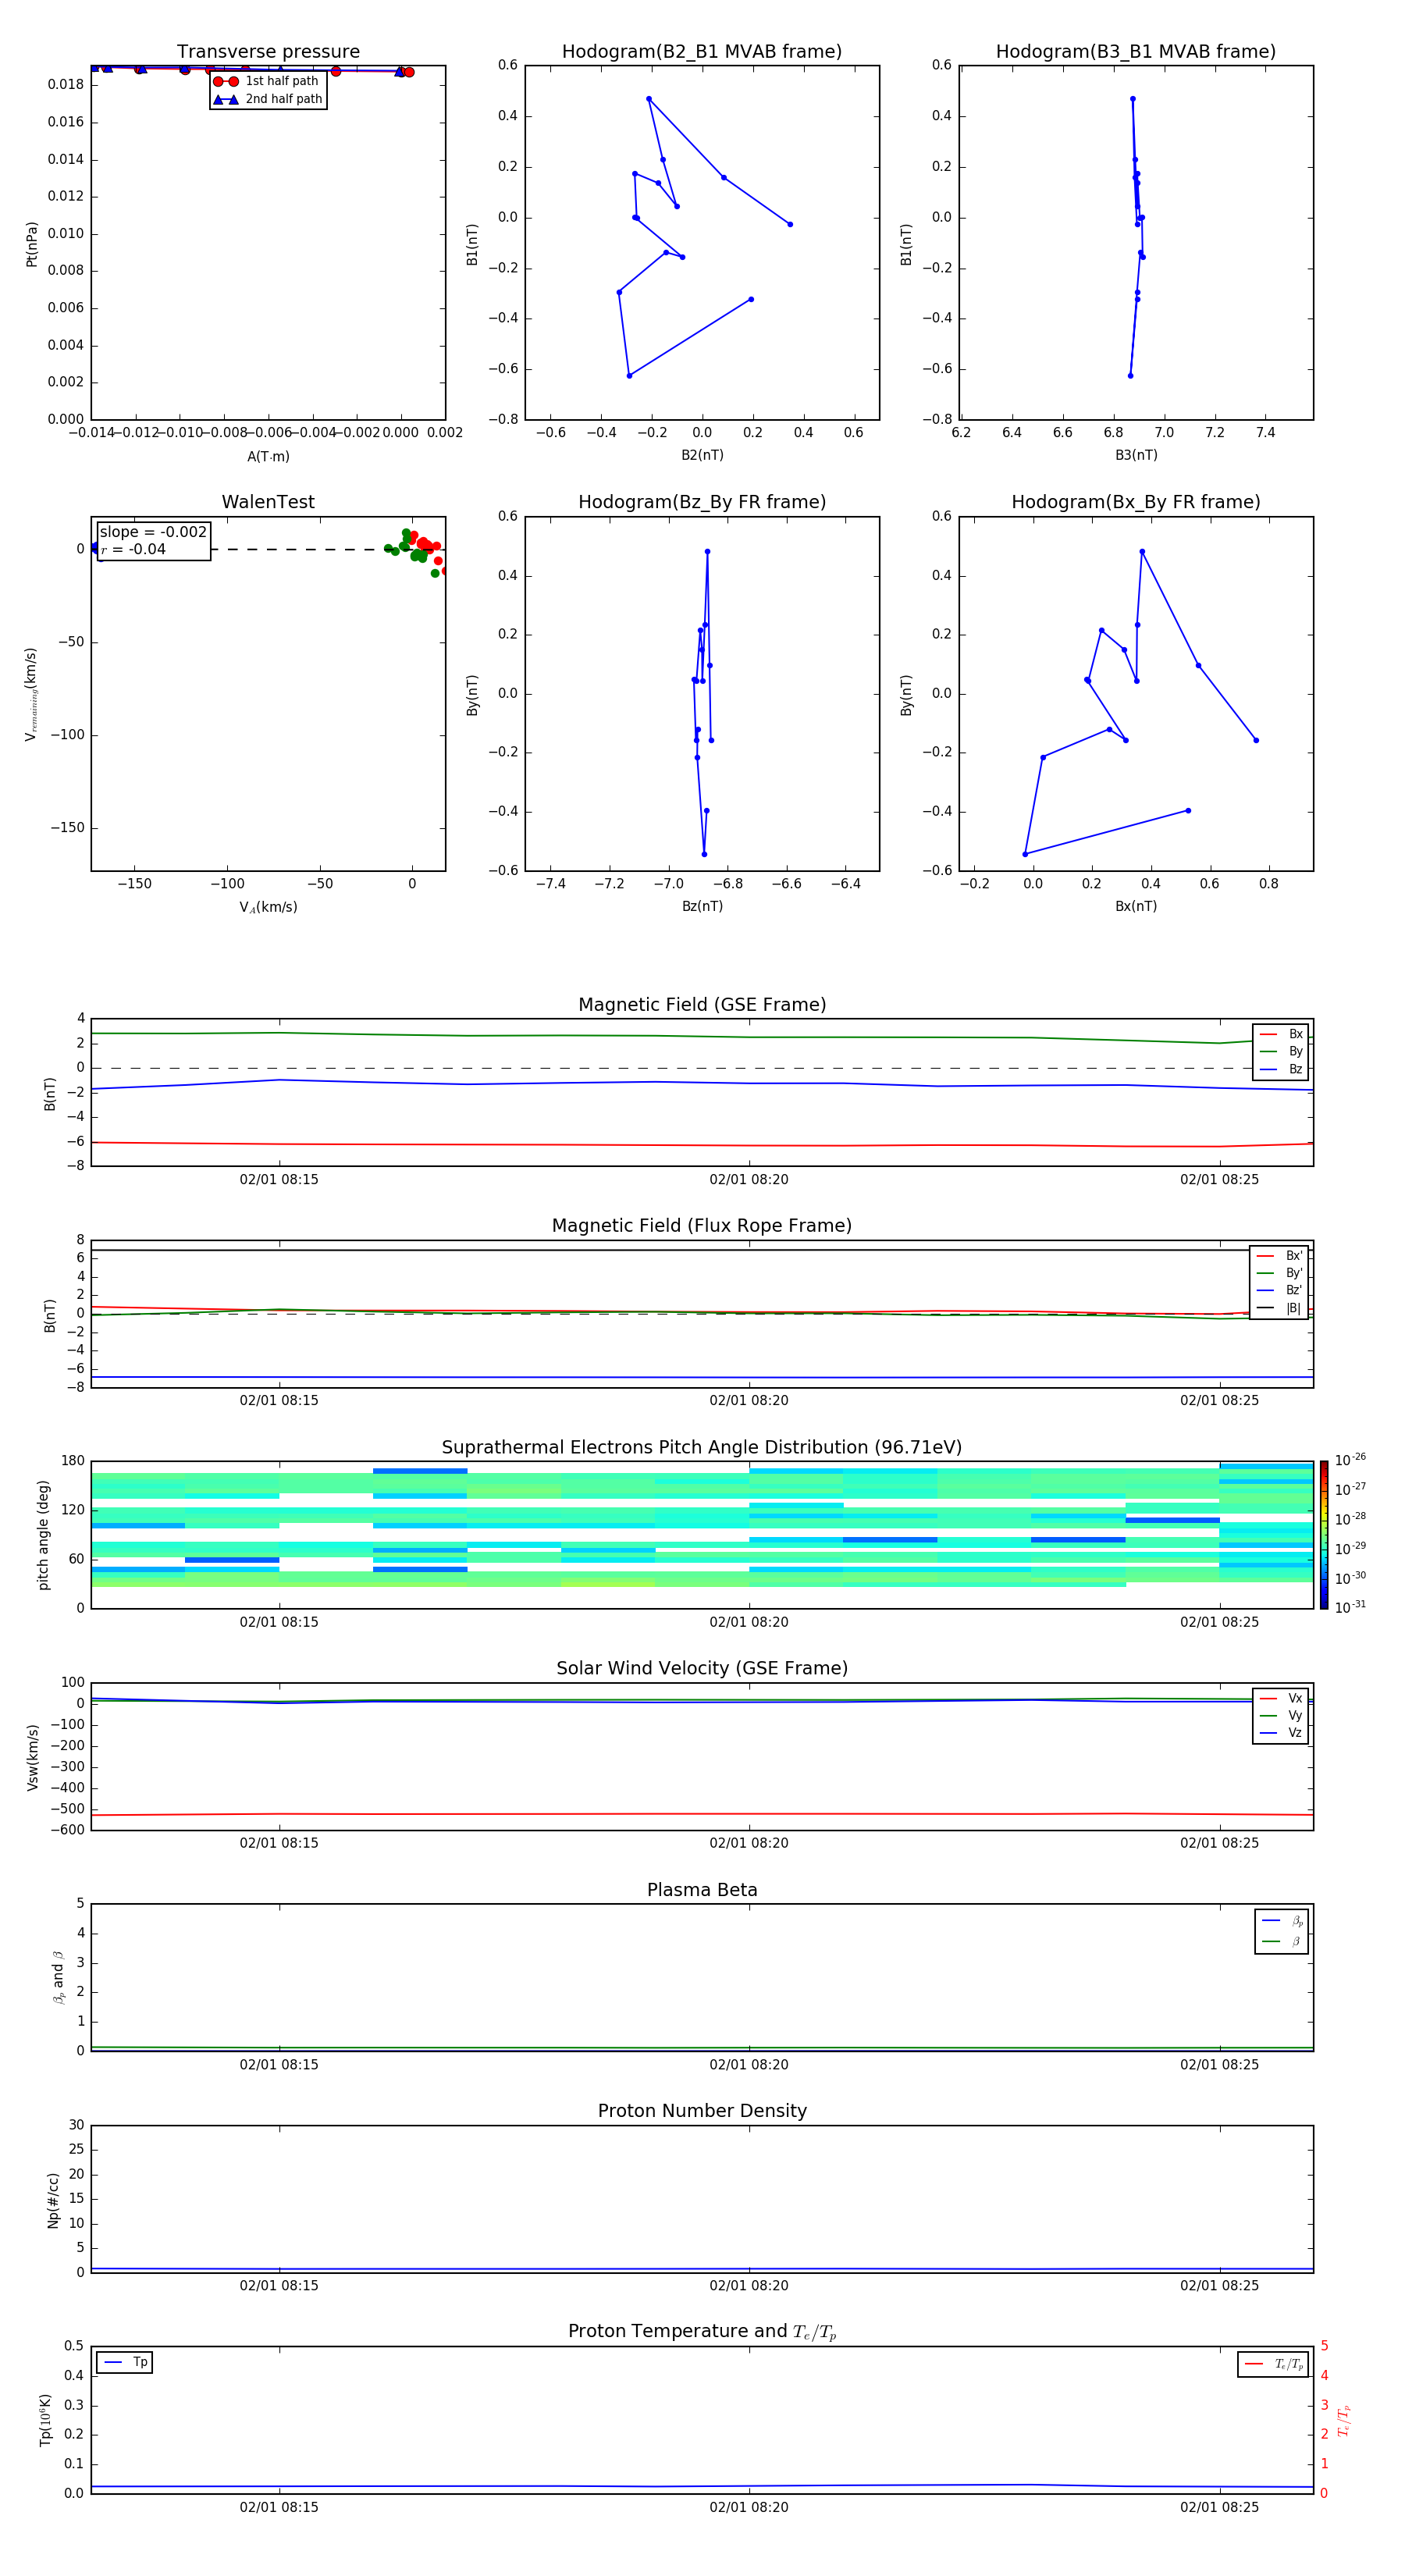Click the Bz' legend entry in flux rope plot
This screenshot has height=2576, width=1405.
1279,1291
